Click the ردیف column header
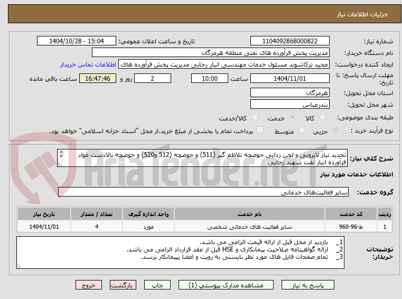This screenshot has height=299, width=402. 385,214
